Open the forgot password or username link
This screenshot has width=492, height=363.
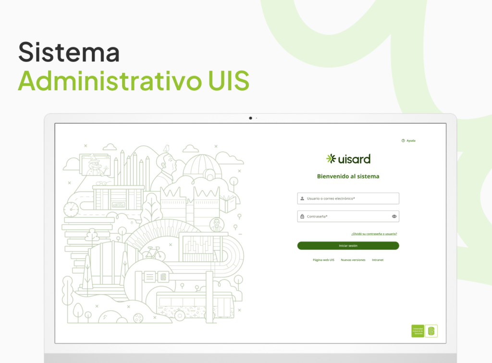click(x=374, y=234)
